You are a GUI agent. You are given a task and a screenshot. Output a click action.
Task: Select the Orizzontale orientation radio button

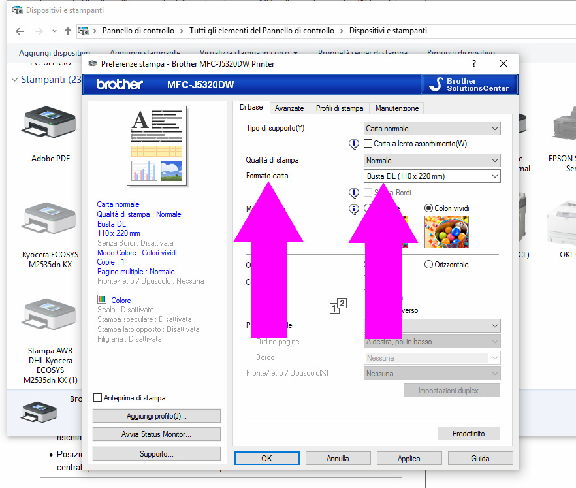[x=428, y=265]
